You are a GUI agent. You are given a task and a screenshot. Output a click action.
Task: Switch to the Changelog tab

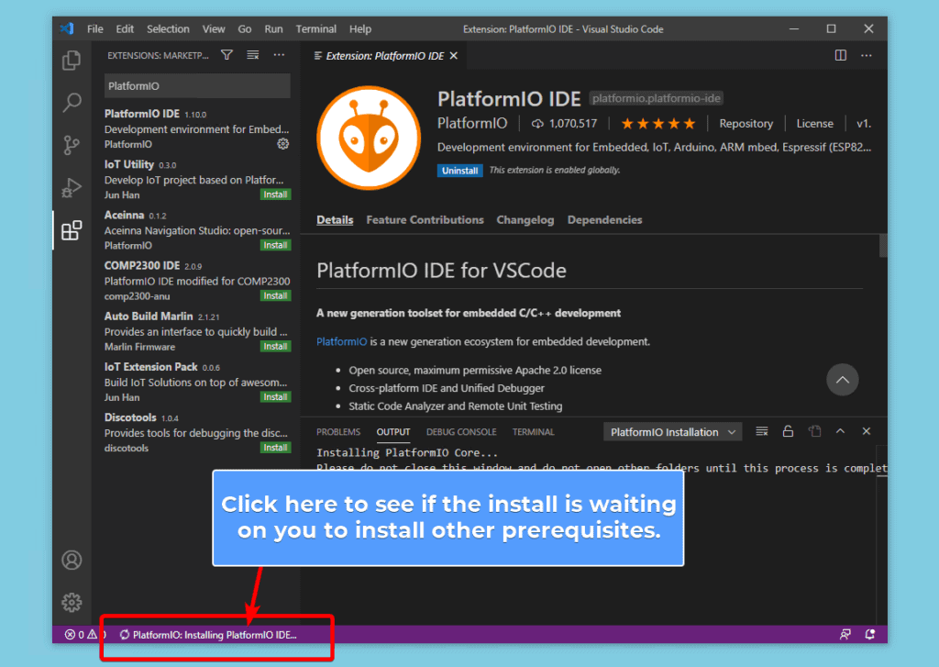coord(525,220)
